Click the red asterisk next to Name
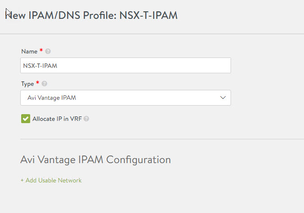The image size is (304, 213). (41, 51)
